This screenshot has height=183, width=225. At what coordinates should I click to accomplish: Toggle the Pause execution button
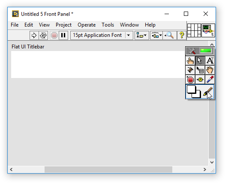coord(63,35)
